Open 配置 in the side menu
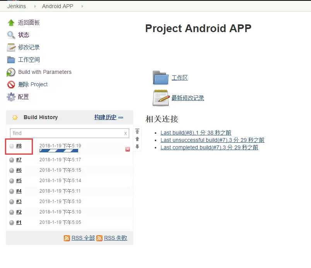The height and width of the screenshot is (268, 311). [x=24, y=97]
